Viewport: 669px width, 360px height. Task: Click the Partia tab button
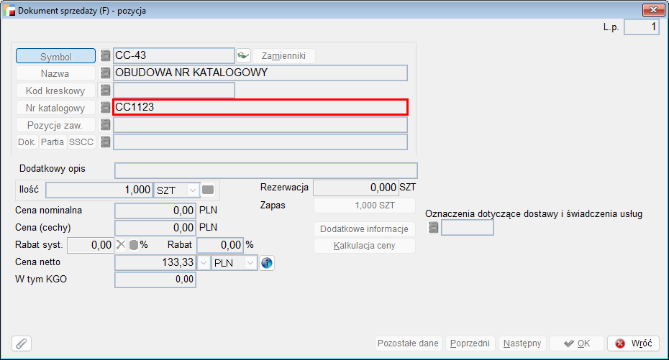tap(53, 142)
